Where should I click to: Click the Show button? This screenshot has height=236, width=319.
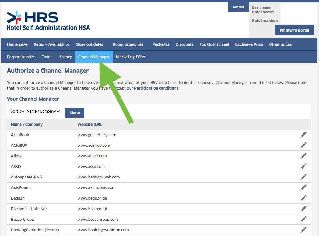[75, 113]
